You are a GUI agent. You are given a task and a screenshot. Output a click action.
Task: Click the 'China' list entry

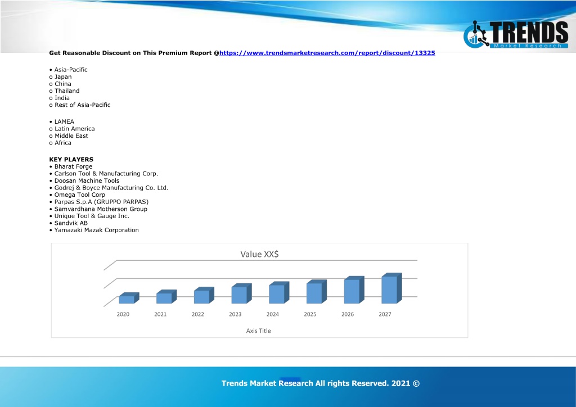click(x=63, y=84)
